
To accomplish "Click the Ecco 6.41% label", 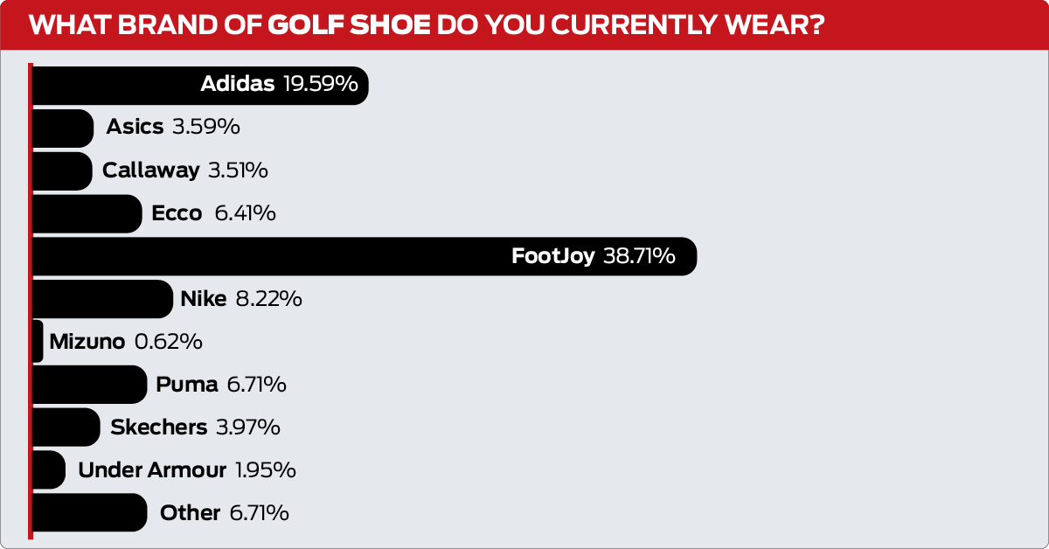I will (x=213, y=212).
